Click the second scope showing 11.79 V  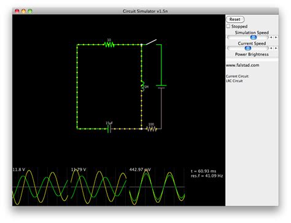98,186
